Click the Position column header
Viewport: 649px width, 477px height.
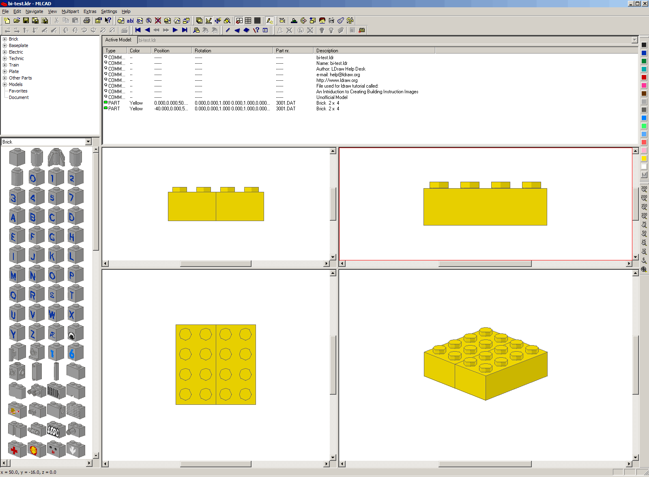coord(172,51)
